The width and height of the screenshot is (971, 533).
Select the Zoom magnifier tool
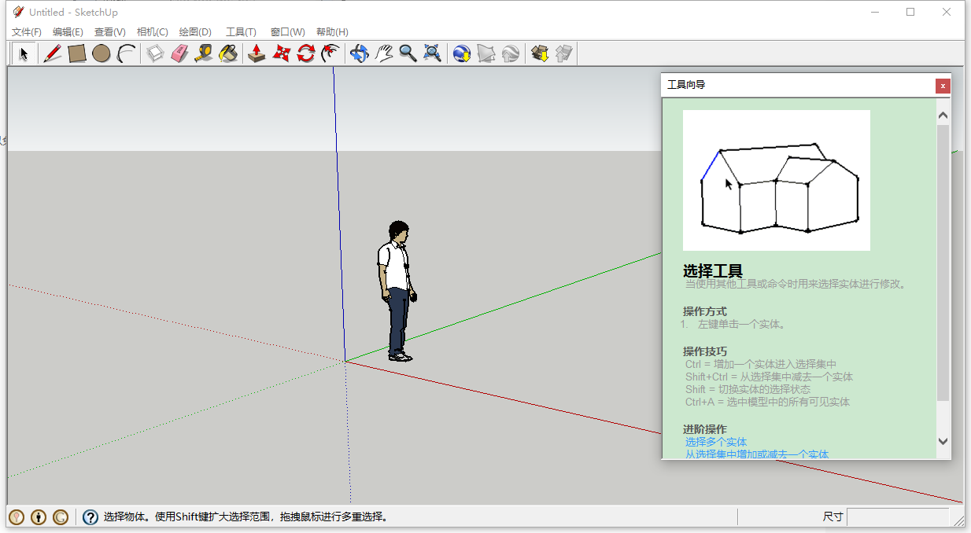tap(408, 53)
